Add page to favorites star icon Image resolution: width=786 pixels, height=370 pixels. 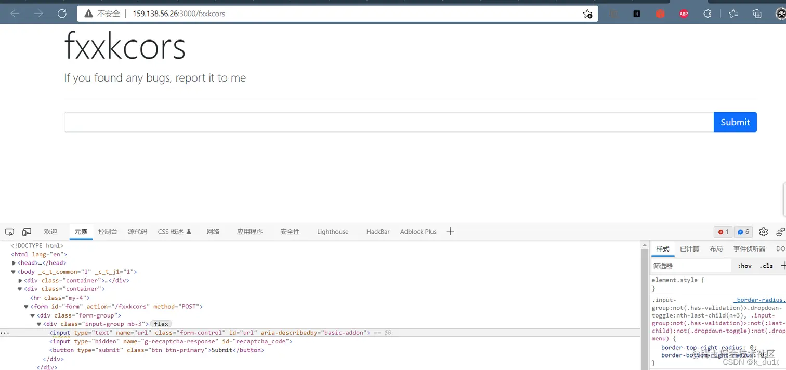pos(587,14)
